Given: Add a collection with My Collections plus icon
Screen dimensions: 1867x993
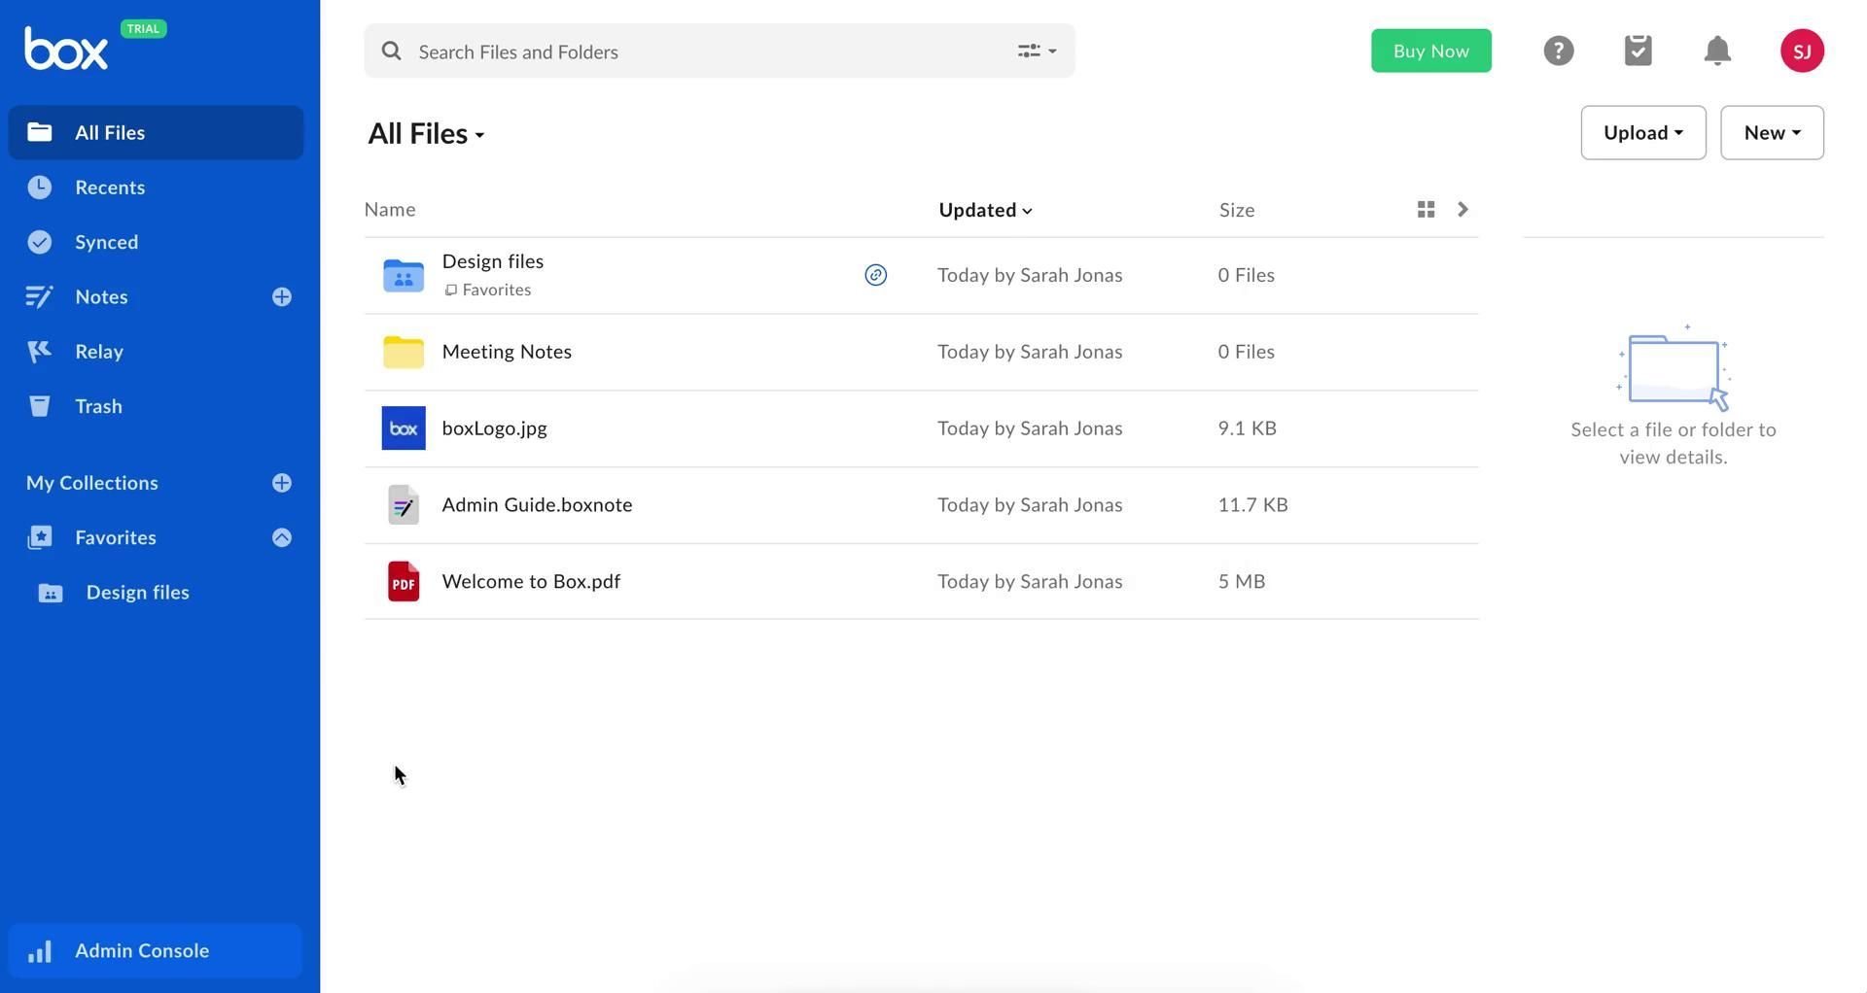Looking at the screenshot, I should [x=282, y=483].
